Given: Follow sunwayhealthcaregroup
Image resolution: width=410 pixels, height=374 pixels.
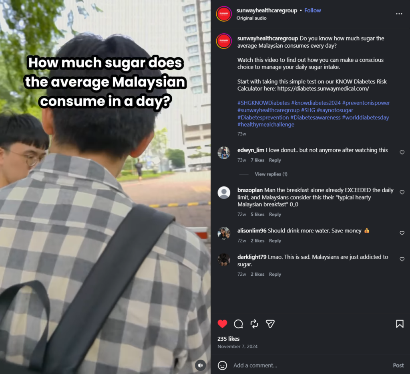Looking at the screenshot, I should pos(312,10).
